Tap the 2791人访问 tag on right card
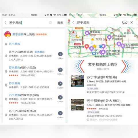This screenshot has height=138, width=138. 93,112
